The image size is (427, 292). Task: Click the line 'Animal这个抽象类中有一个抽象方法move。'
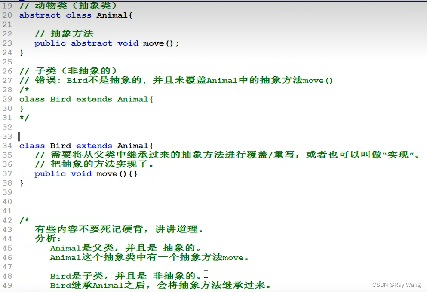(149, 257)
